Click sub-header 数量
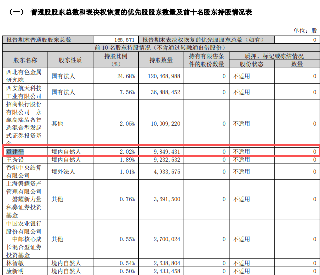The image size is (320, 275). point(297,64)
